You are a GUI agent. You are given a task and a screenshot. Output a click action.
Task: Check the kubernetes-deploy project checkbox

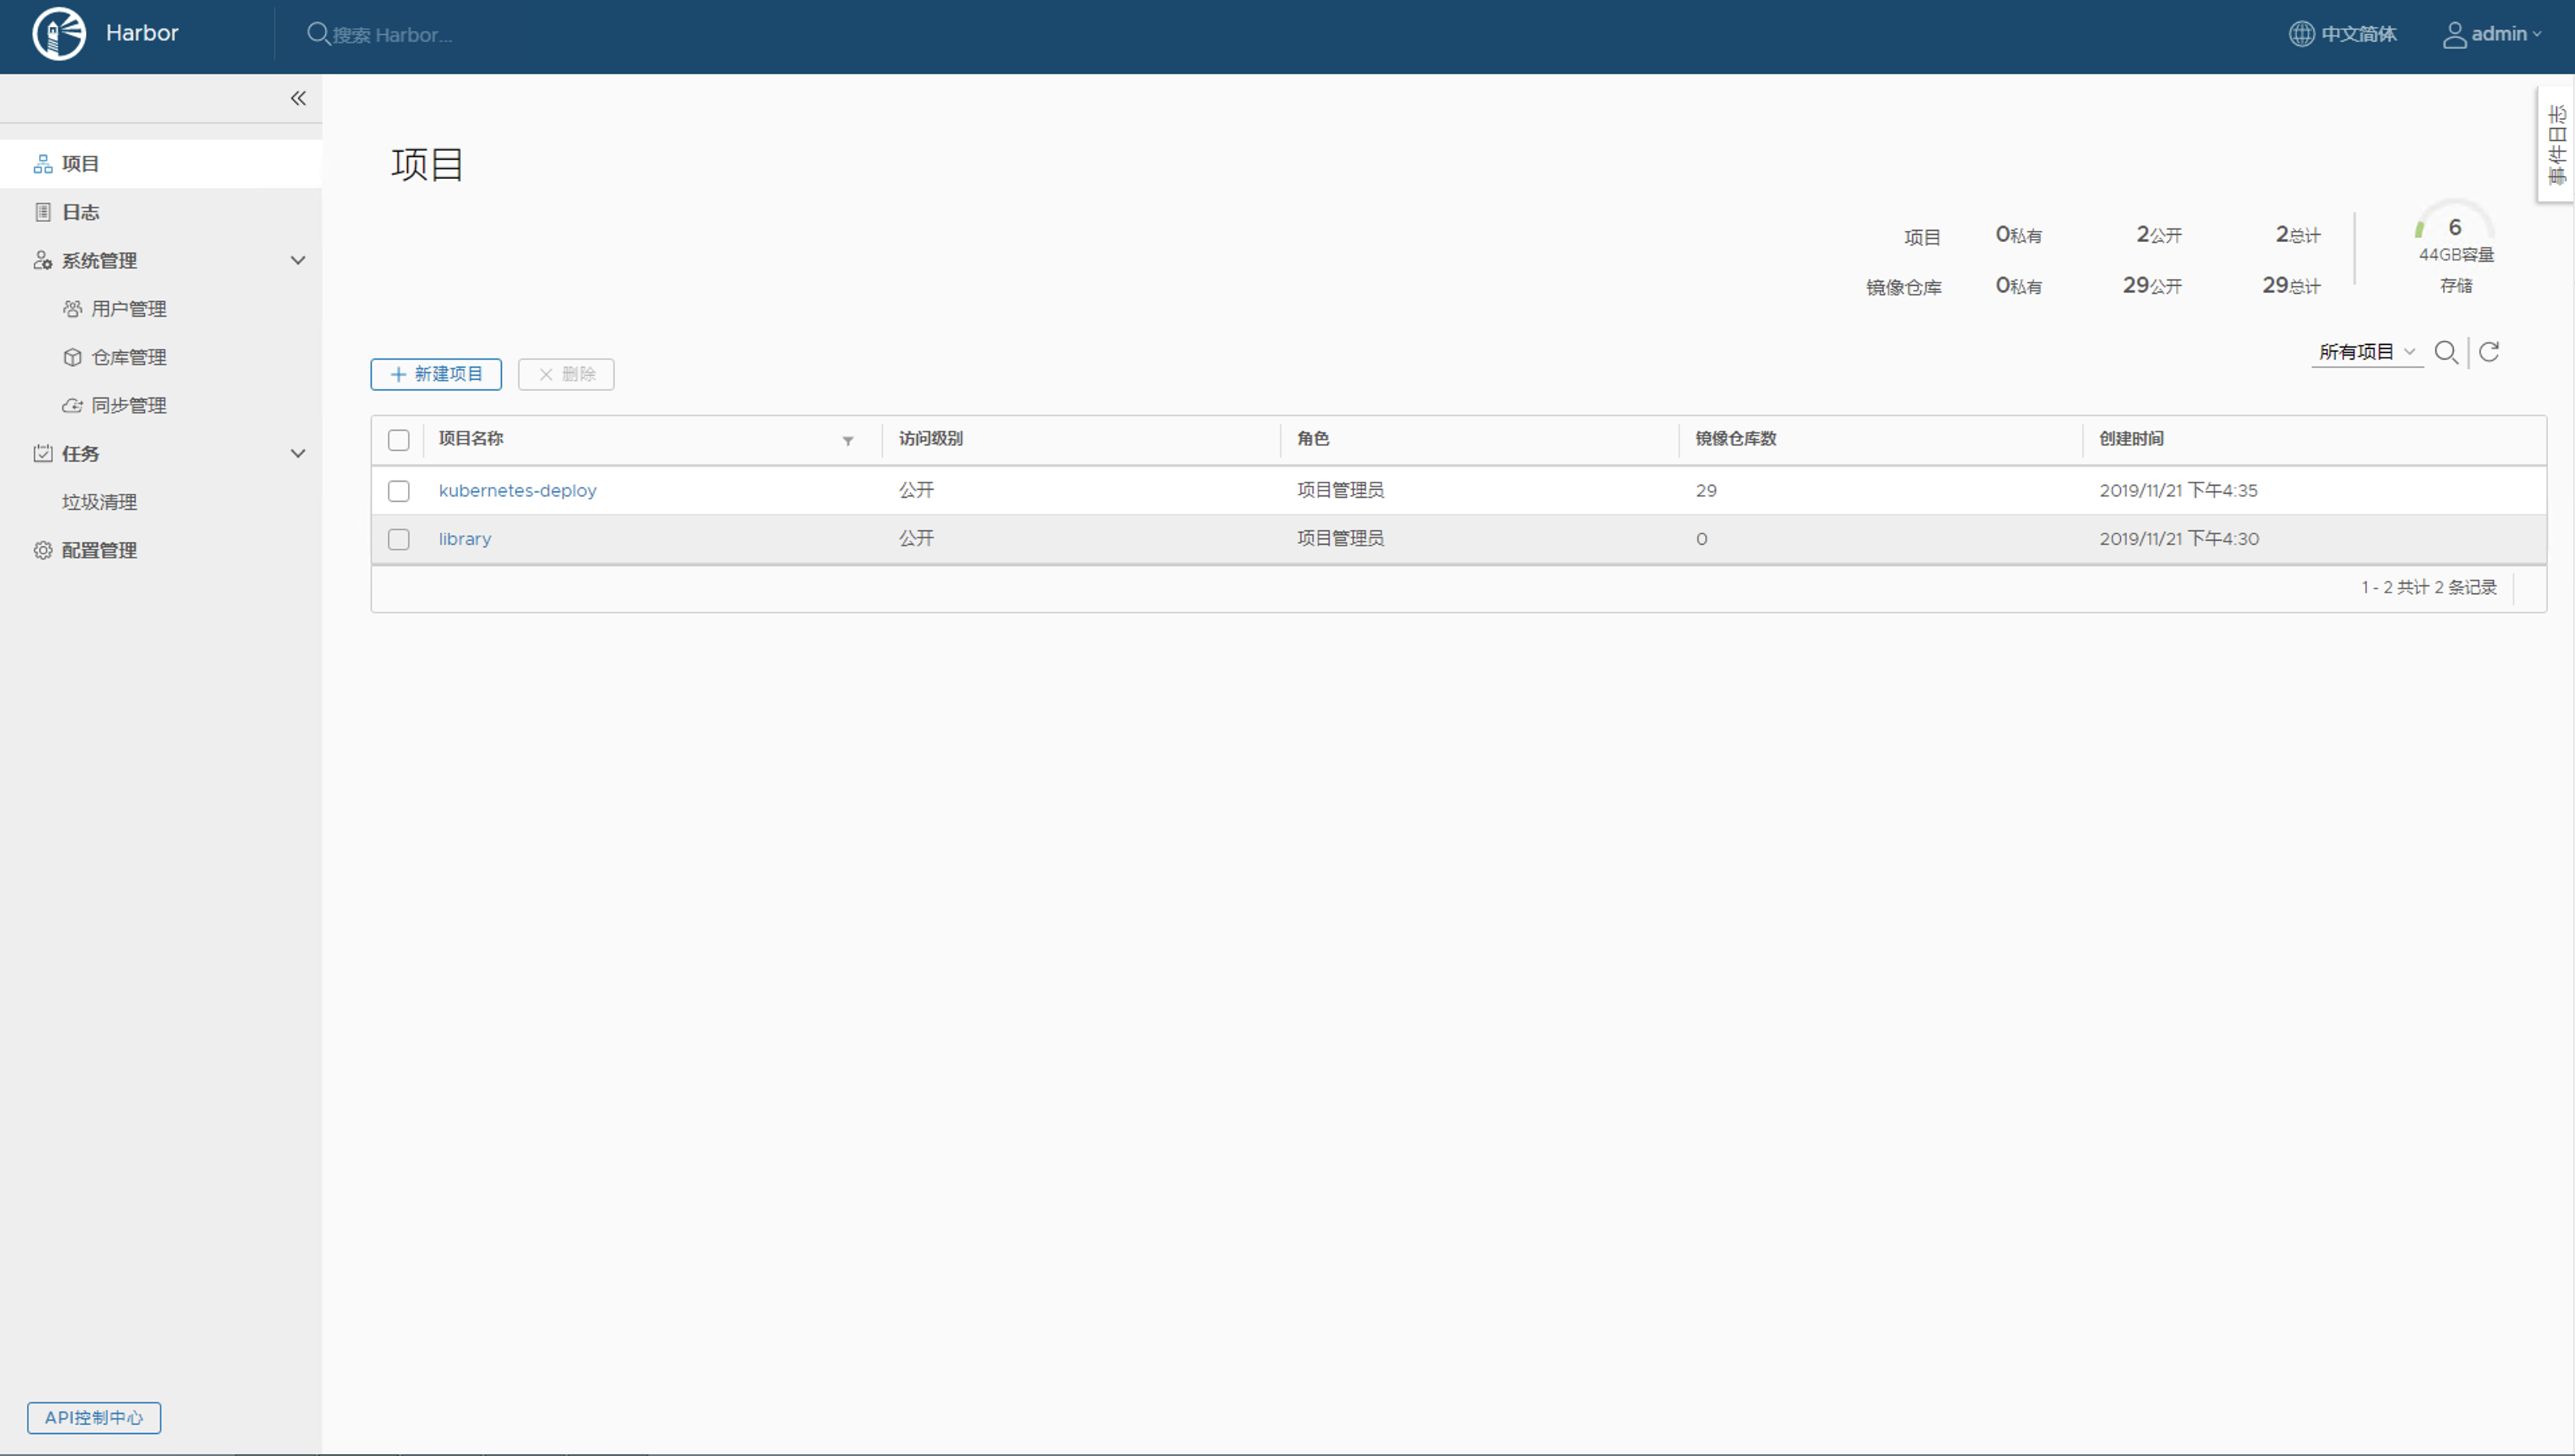point(399,491)
